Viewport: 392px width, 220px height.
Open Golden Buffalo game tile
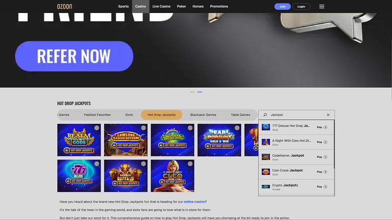click(x=126, y=176)
